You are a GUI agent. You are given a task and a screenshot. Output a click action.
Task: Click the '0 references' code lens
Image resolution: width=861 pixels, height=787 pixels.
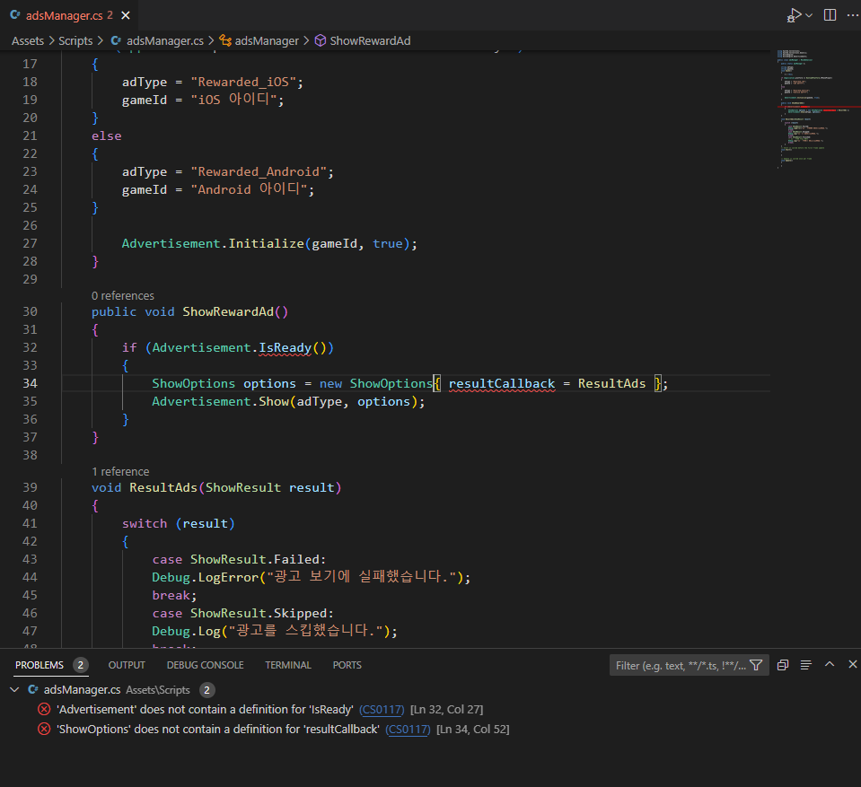point(123,296)
